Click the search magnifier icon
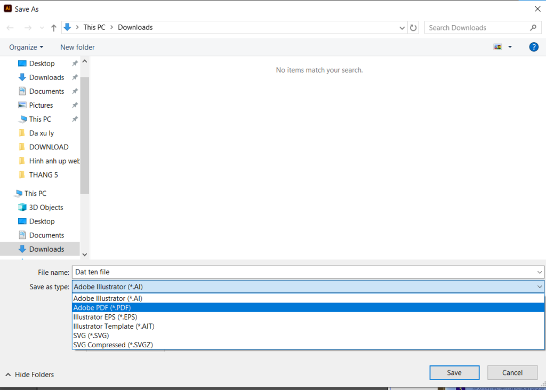This screenshot has height=390, width=546. click(533, 28)
